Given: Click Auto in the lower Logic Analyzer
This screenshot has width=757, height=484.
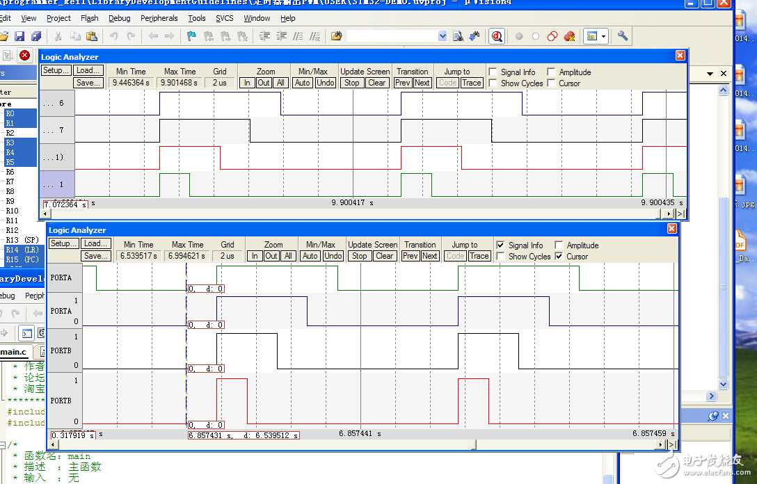Looking at the screenshot, I should click(310, 256).
